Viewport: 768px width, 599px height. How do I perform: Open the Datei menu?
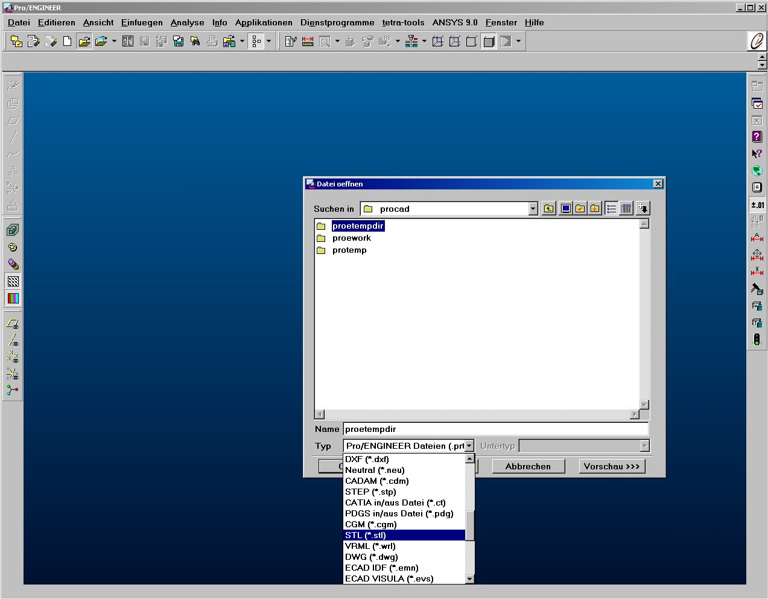(19, 22)
